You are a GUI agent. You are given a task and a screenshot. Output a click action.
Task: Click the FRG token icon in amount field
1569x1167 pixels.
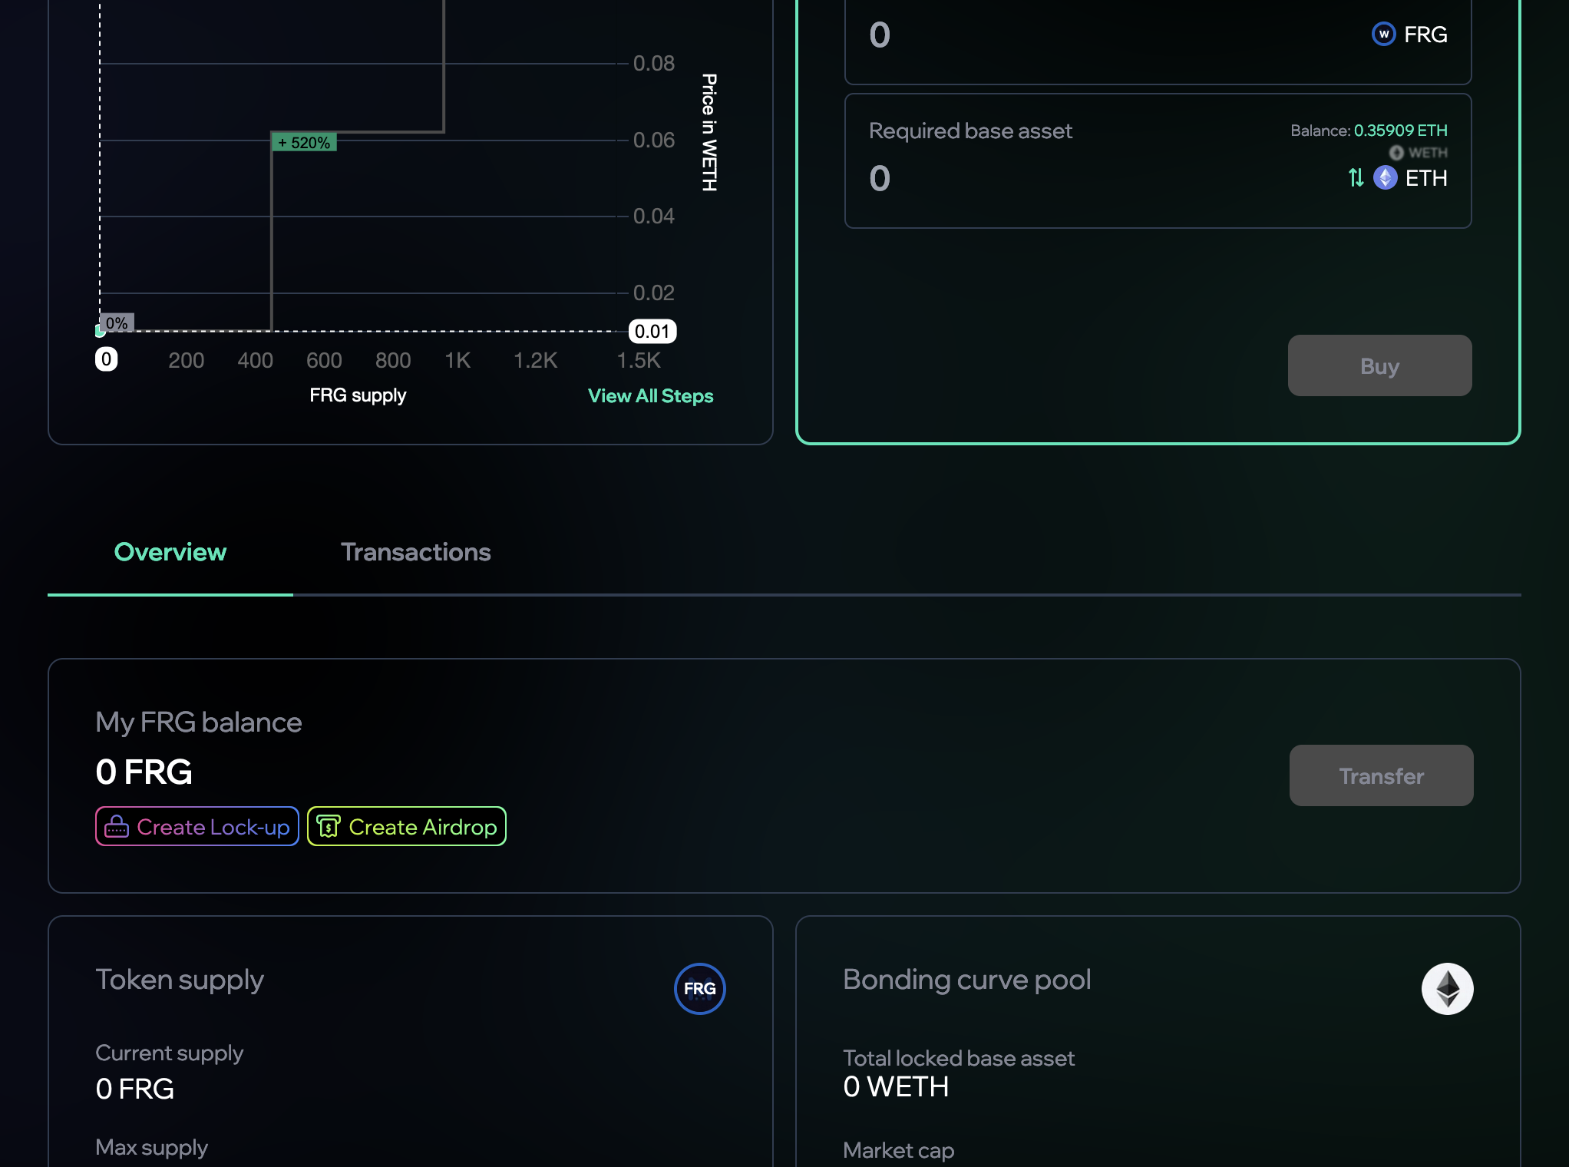(1383, 35)
